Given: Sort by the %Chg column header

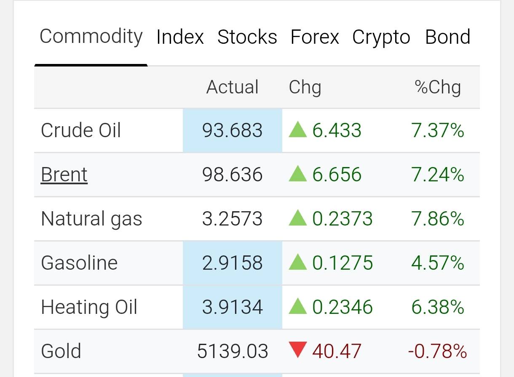Looking at the screenshot, I should (x=438, y=88).
